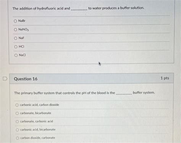Choose carbon dioxide, carbonate radio button
The height and width of the screenshot is (143, 181).
[x=18, y=138]
